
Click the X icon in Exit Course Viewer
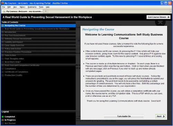click(169, 17)
